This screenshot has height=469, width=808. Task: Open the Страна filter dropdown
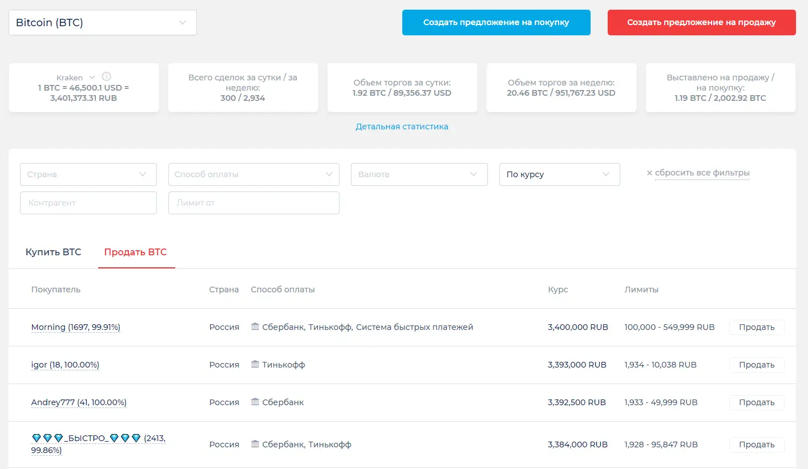pos(88,174)
